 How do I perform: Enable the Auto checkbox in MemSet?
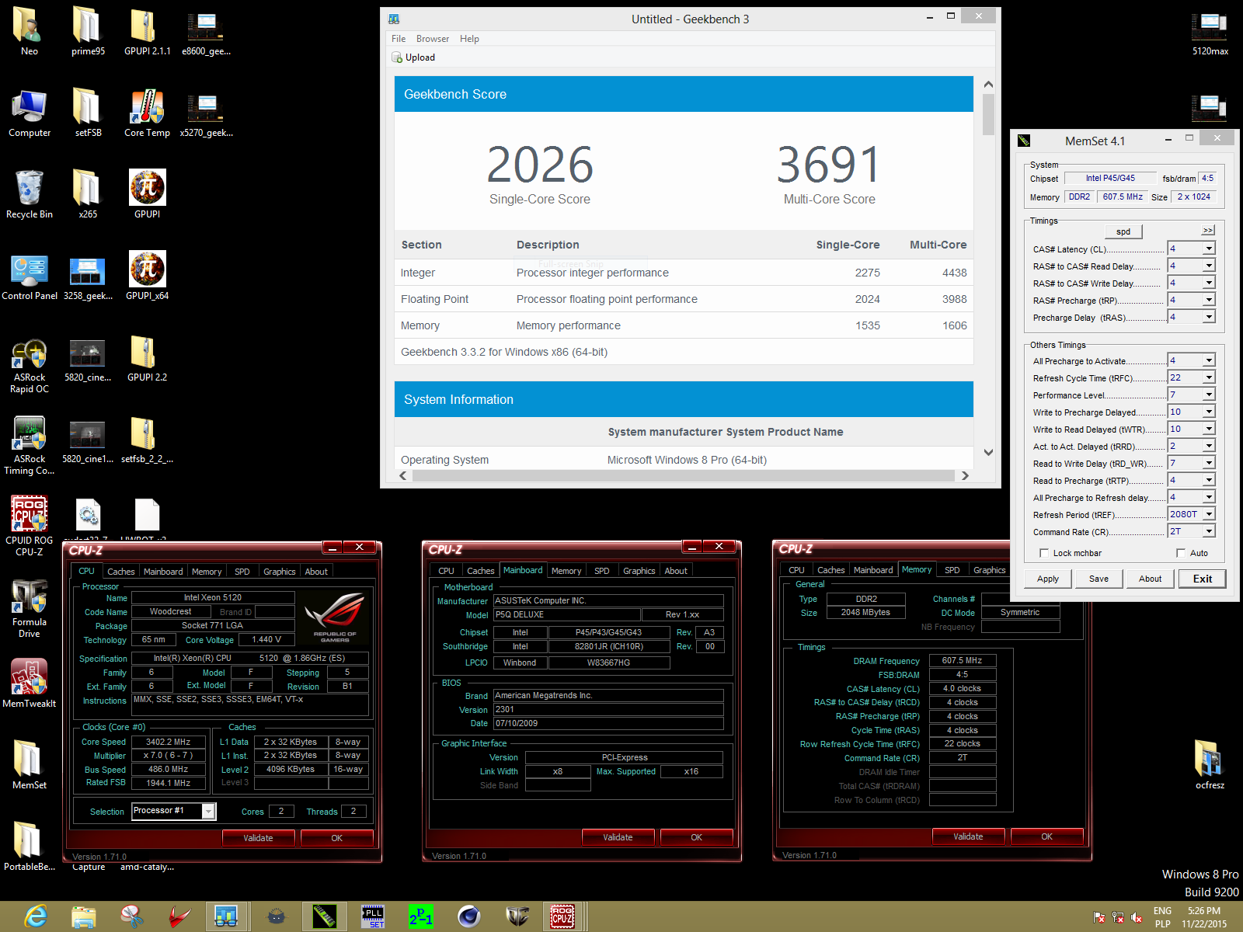(x=1181, y=553)
